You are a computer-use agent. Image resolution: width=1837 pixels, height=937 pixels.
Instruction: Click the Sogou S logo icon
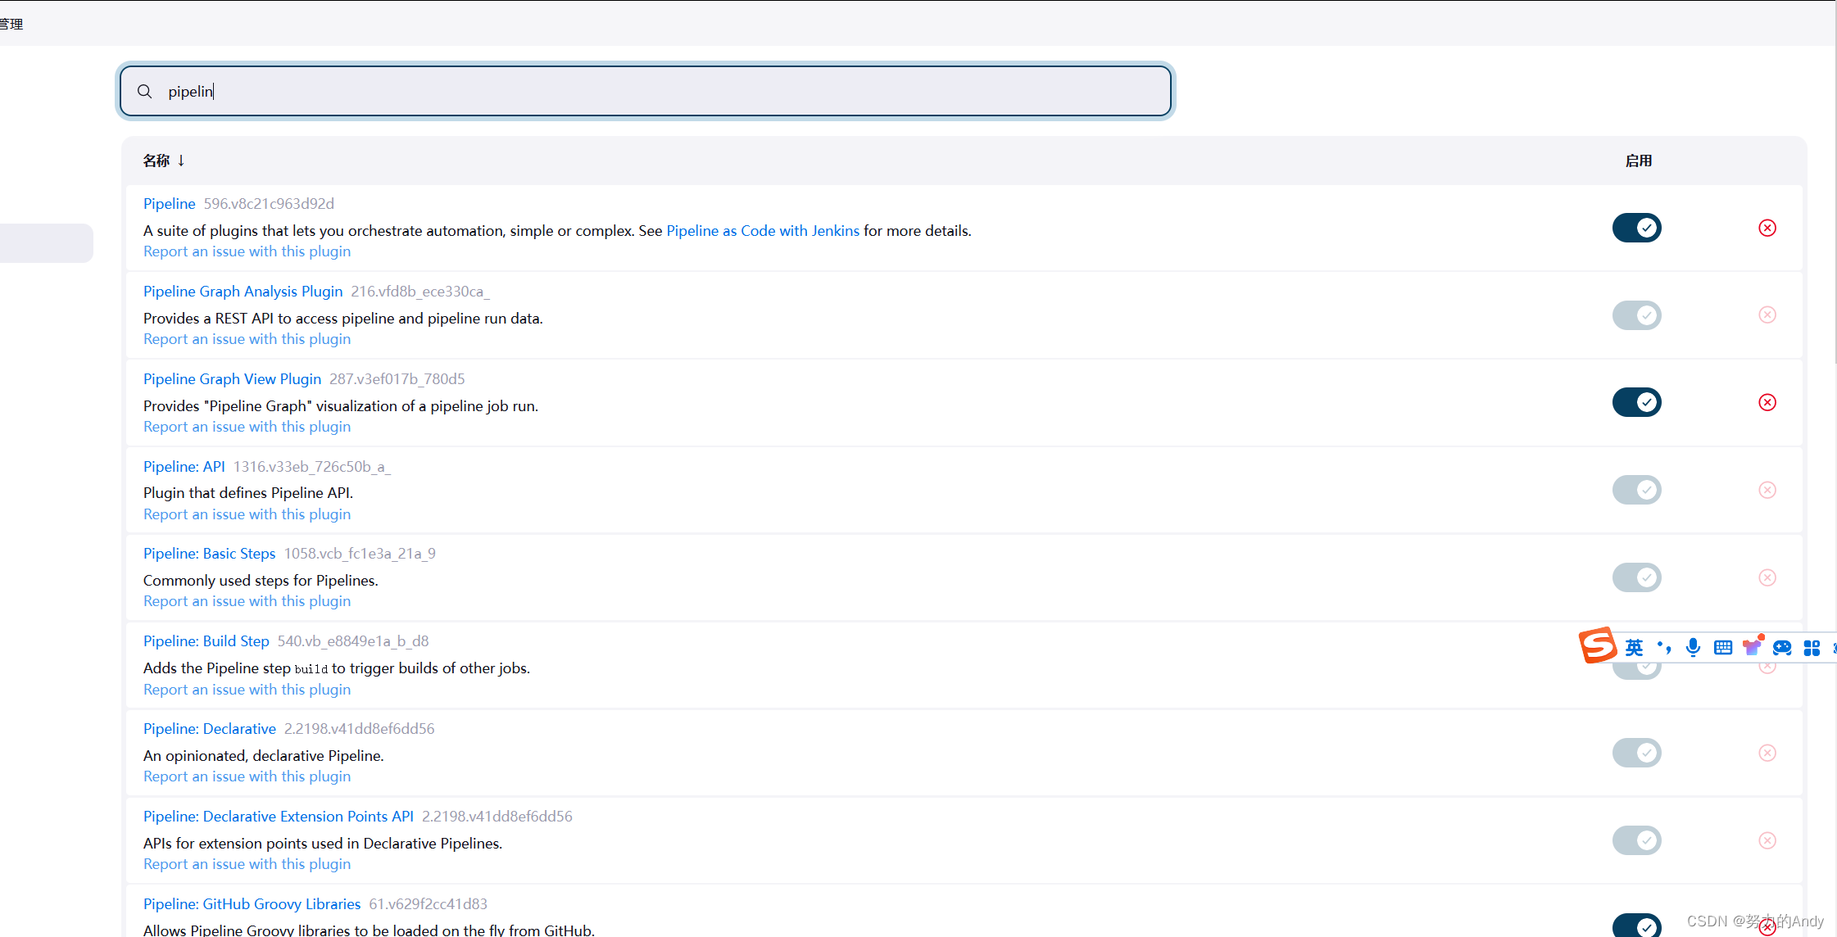(1598, 645)
